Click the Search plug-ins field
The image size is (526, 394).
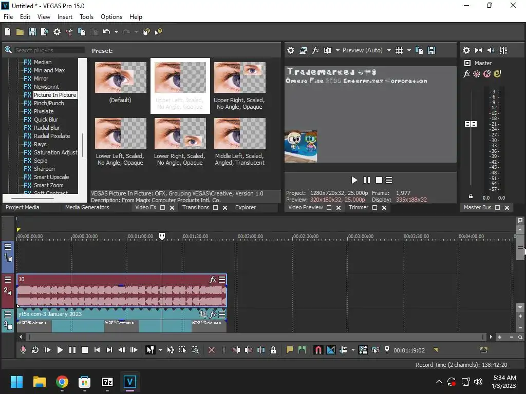point(49,50)
